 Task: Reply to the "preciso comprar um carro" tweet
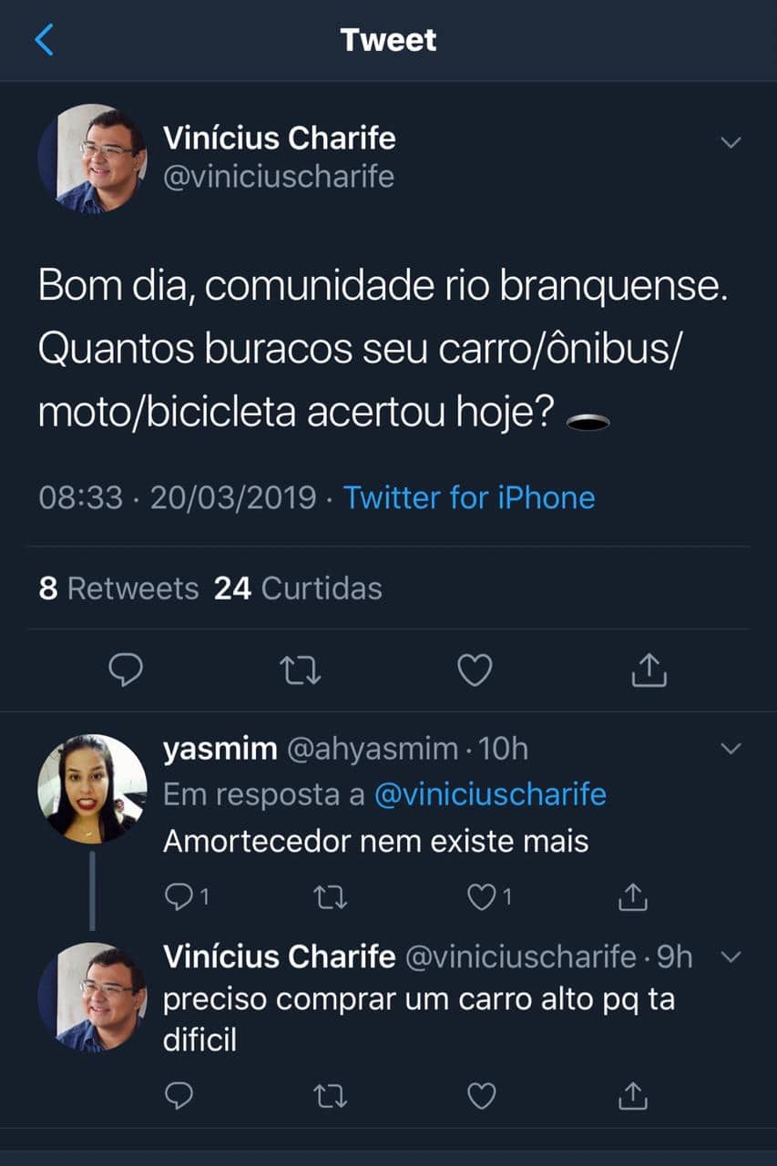click(x=179, y=1096)
